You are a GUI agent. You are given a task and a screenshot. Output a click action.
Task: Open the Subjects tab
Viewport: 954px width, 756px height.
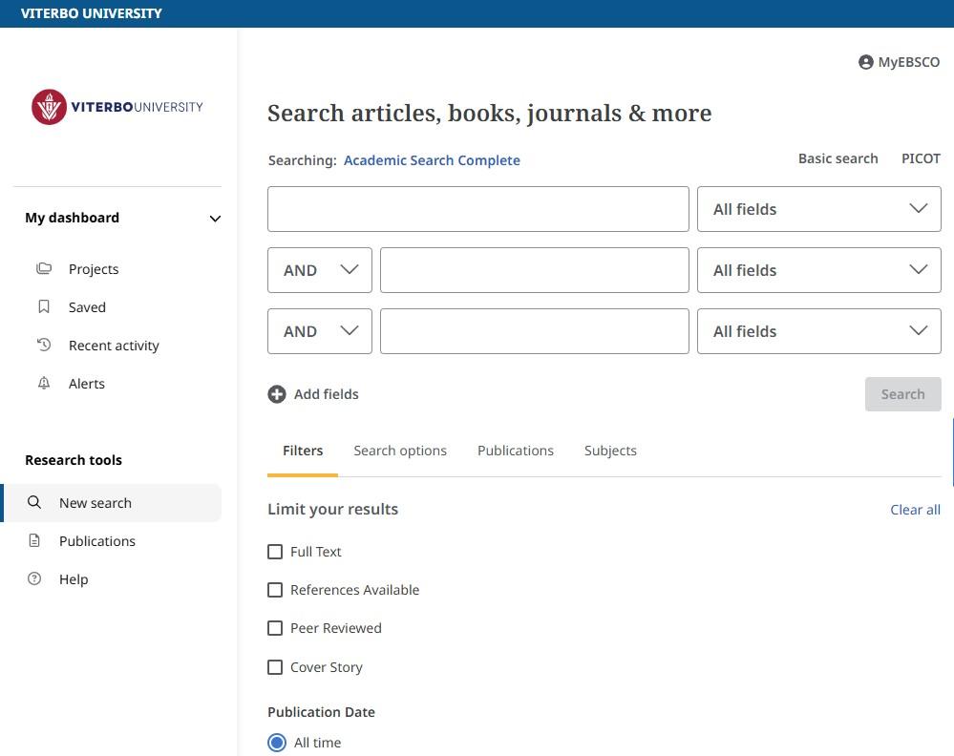coord(610,450)
